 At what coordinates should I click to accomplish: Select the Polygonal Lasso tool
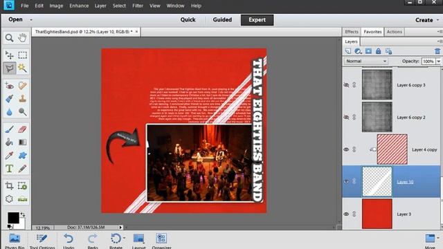(9, 68)
